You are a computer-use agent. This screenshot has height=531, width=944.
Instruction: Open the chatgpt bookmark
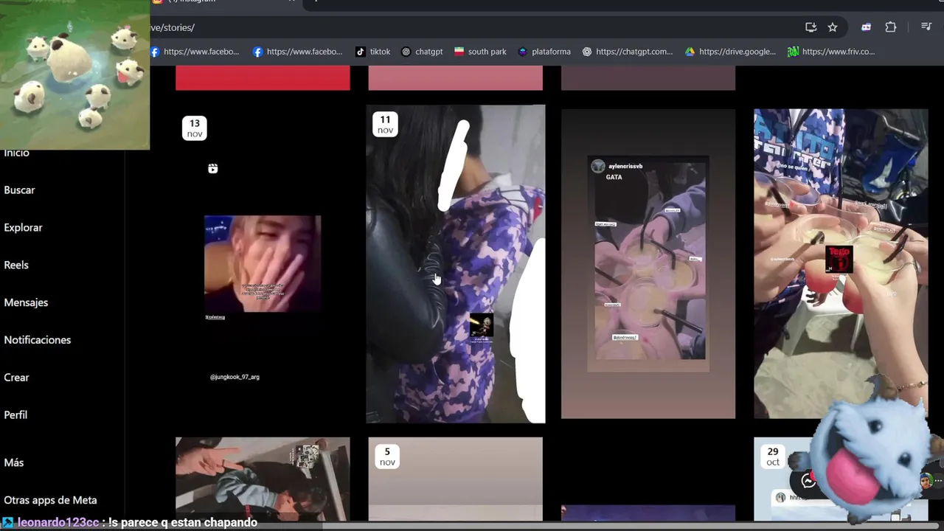click(x=422, y=52)
